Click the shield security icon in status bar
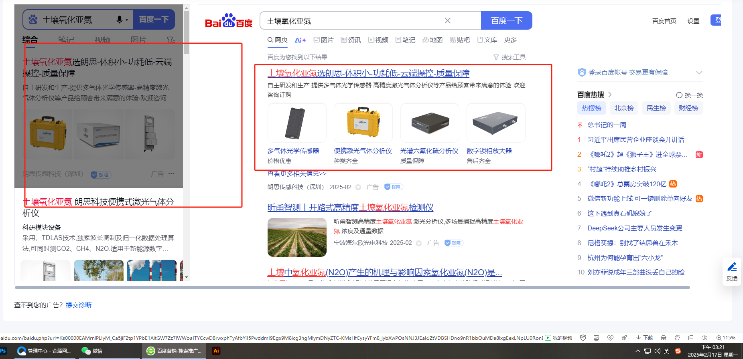 (583, 338)
